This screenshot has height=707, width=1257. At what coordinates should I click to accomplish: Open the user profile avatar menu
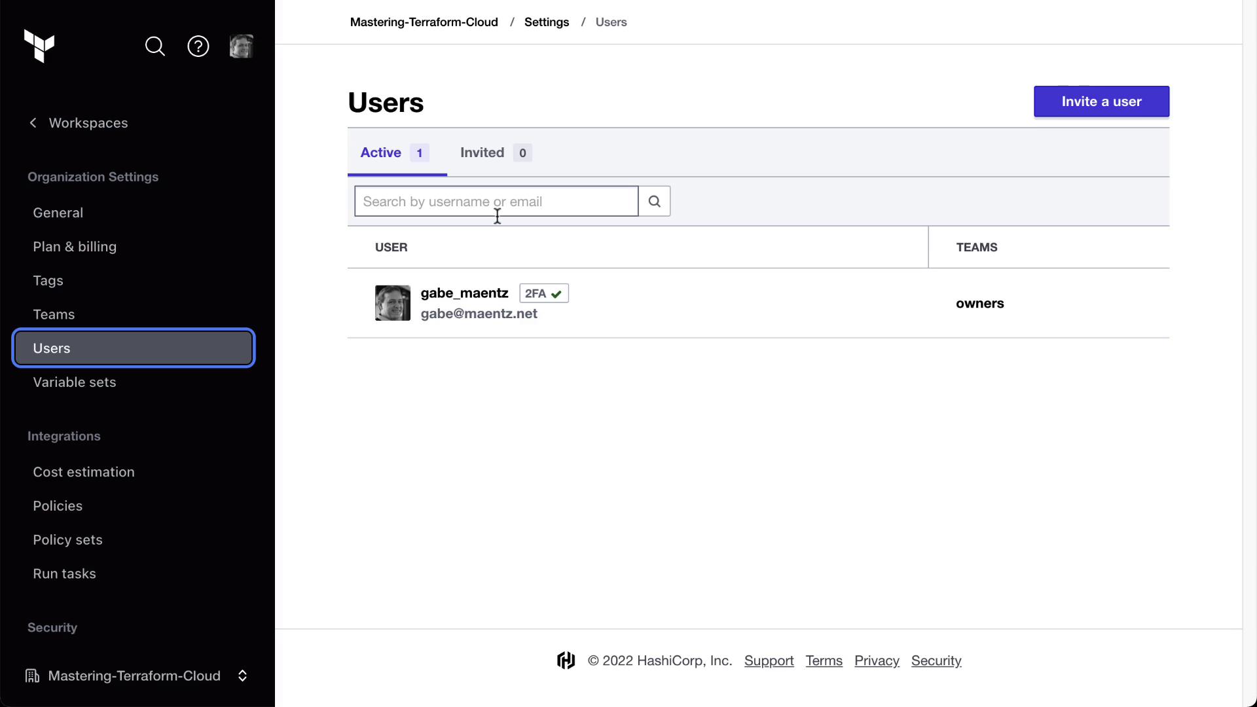click(241, 46)
